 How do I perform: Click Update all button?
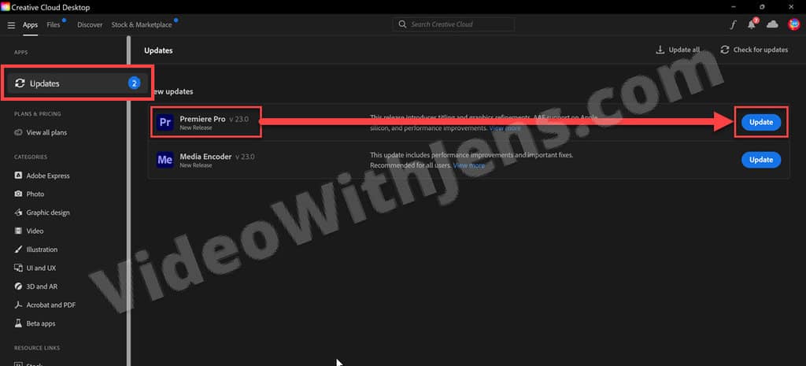click(678, 50)
